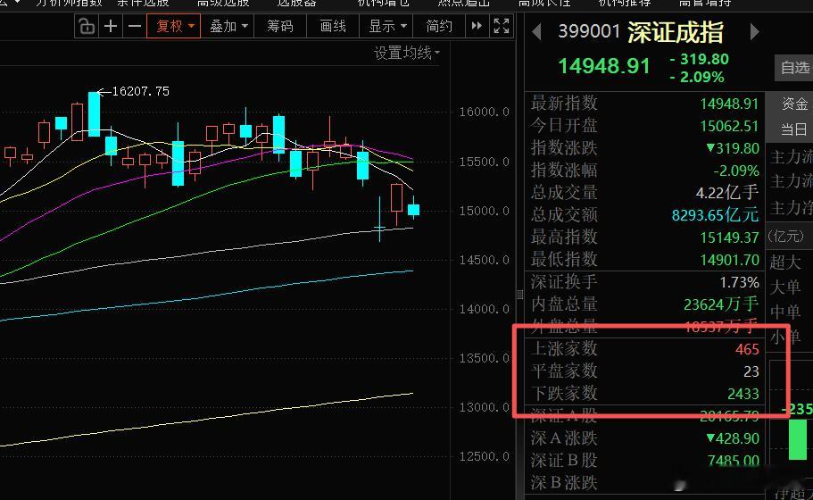This screenshot has width=813, height=500.
Task: Click the large price 14948.91 header
Action: tap(604, 66)
